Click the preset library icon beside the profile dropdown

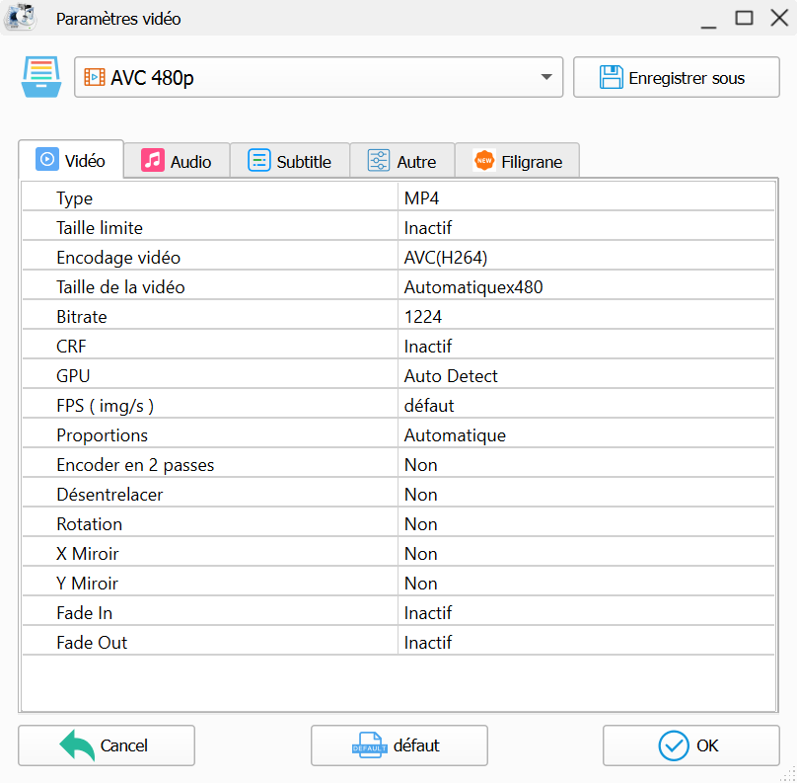tap(40, 77)
